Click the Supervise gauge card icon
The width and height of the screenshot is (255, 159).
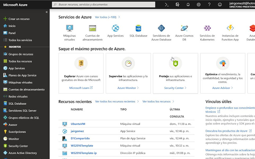pyautogui.click(x=128, y=63)
